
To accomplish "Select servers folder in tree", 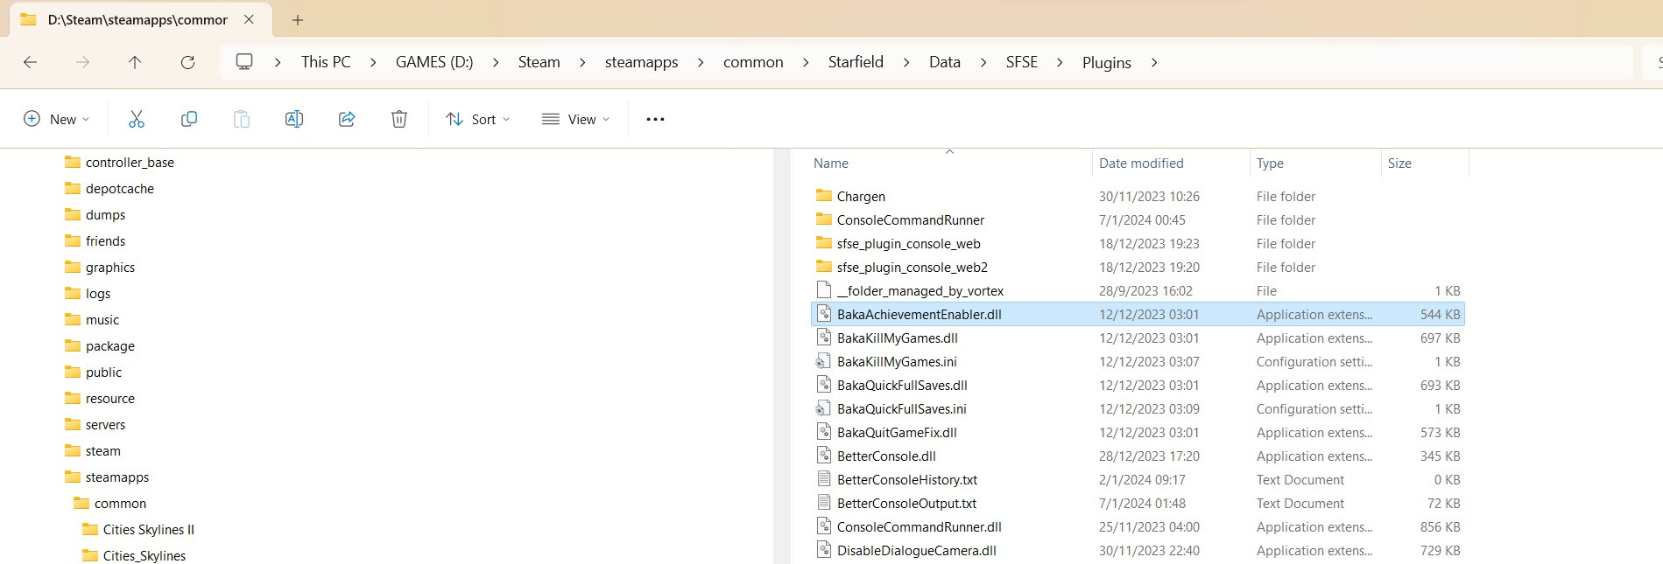I will (105, 425).
